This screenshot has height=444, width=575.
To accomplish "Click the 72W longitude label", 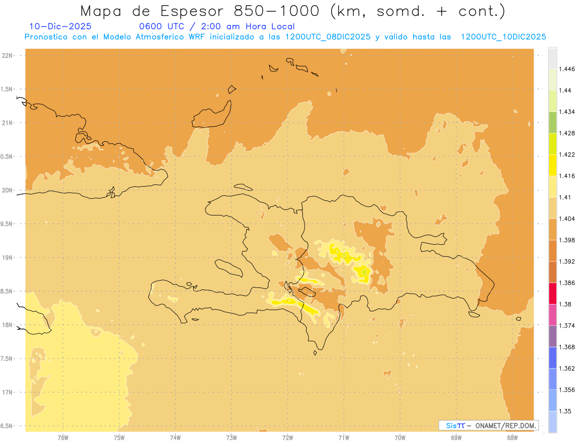I will [287, 437].
